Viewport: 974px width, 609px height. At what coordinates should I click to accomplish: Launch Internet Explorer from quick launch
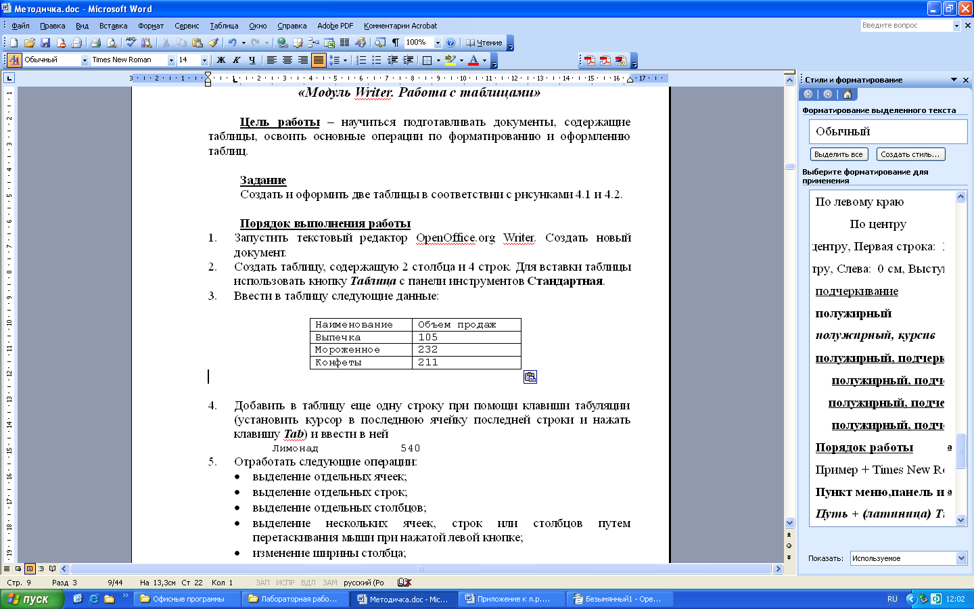(93, 599)
